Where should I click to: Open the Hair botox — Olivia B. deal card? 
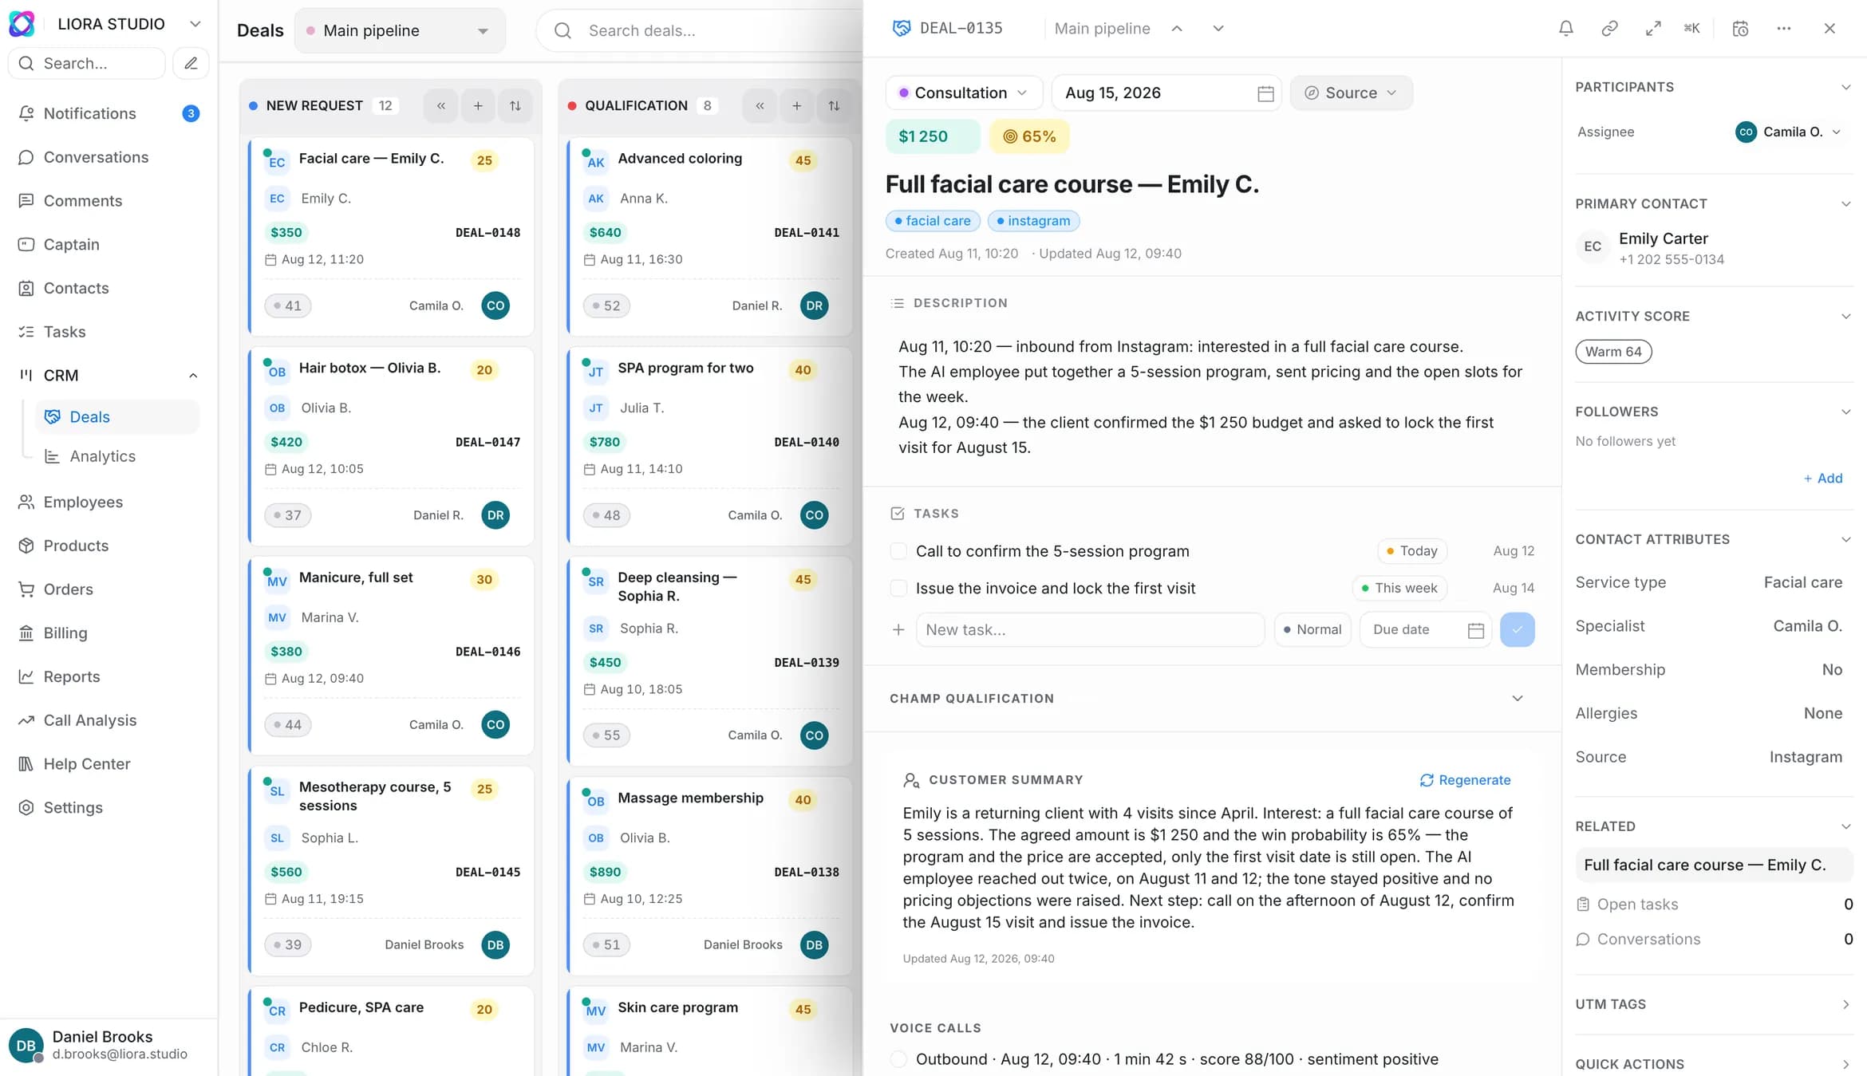pos(391,446)
